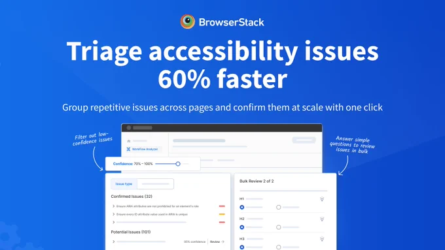
Task: Click the address bar in mockup title bar
Action: (x=143, y=128)
